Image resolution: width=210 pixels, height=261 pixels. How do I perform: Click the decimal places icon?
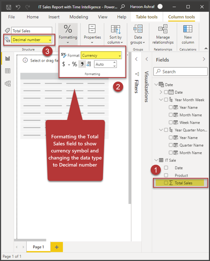tap(89, 64)
